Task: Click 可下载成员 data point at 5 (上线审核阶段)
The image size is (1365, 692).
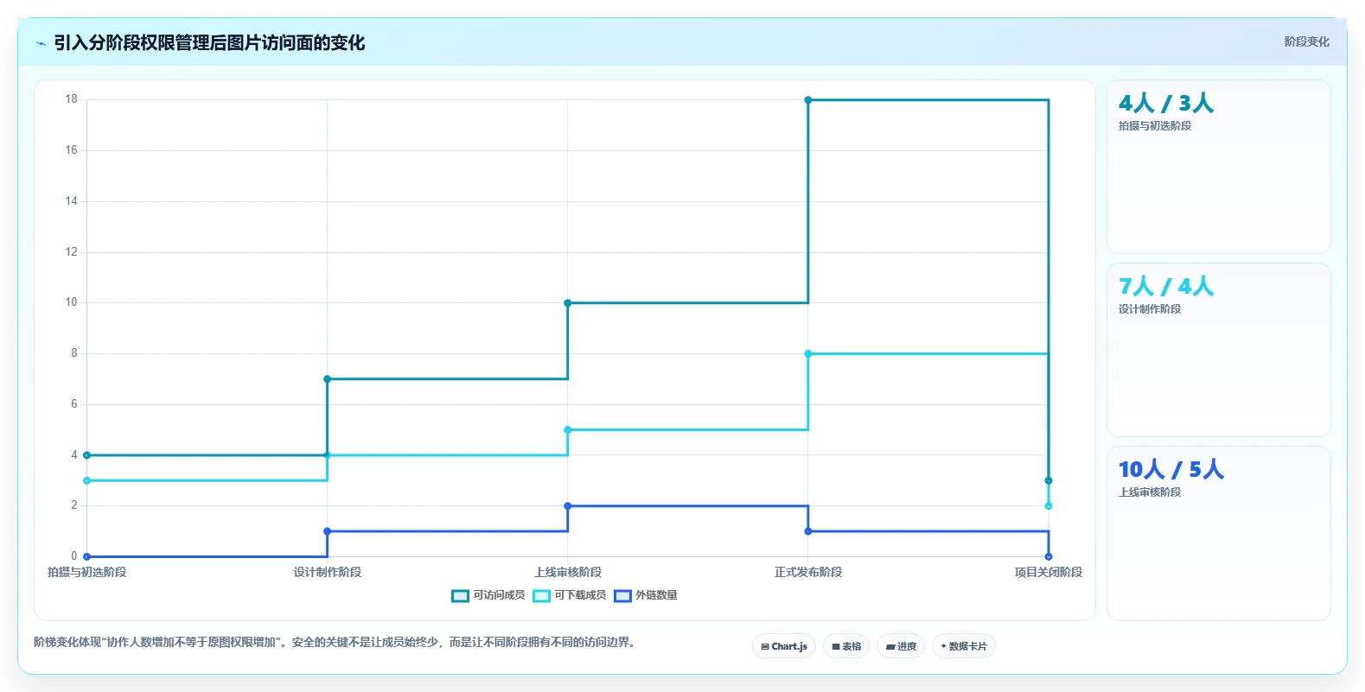Action: (568, 430)
